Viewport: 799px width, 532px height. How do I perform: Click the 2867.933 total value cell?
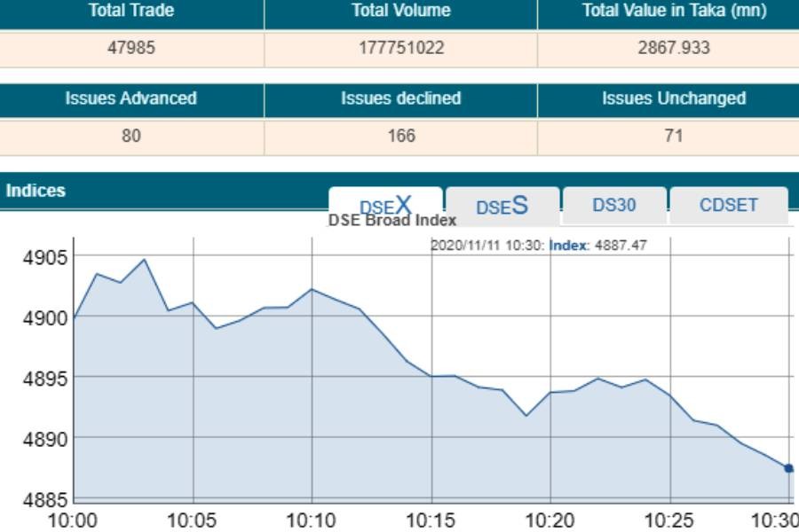click(674, 49)
